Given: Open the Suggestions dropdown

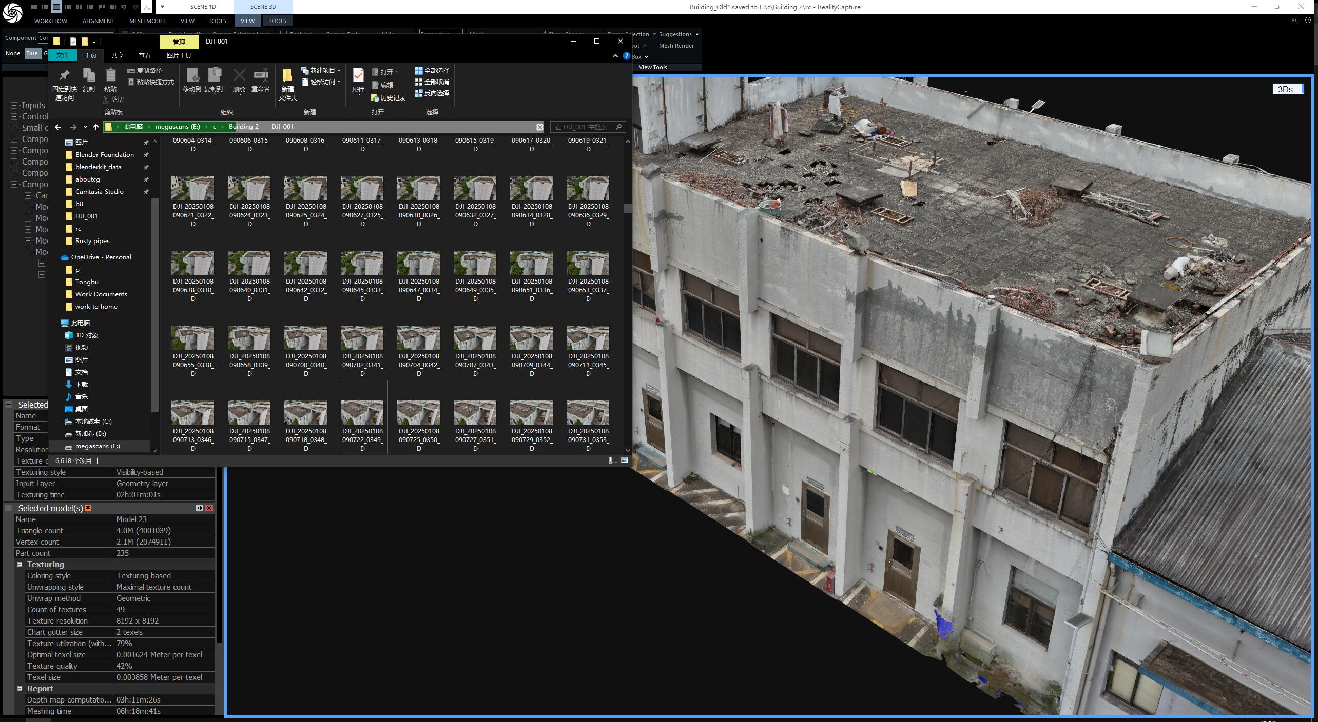Looking at the screenshot, I should click(x=679, y=34).
